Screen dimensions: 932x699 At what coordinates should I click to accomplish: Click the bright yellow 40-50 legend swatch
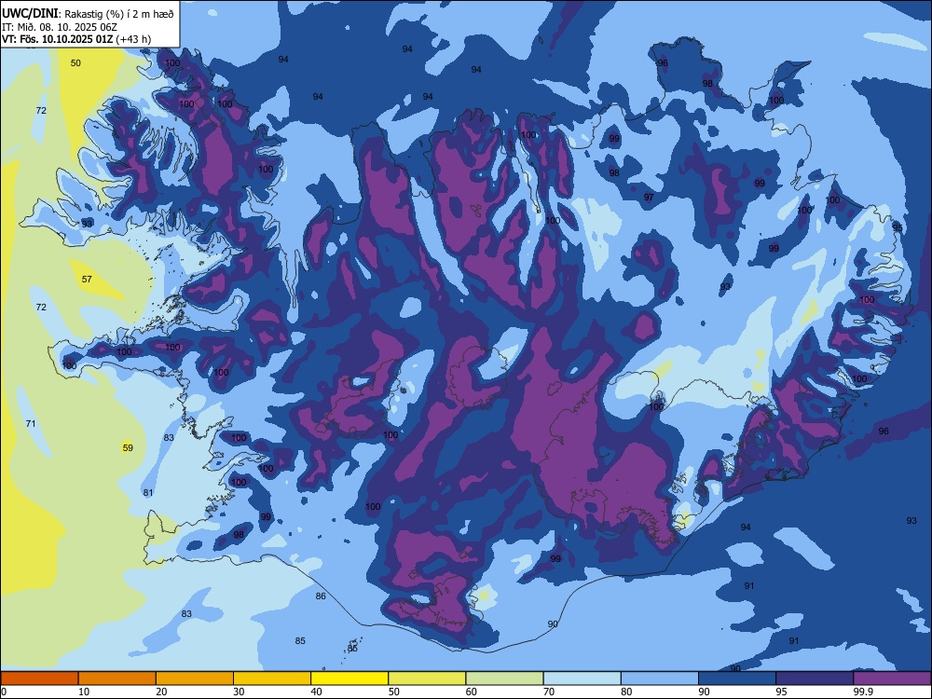click(x=349, y=678)
